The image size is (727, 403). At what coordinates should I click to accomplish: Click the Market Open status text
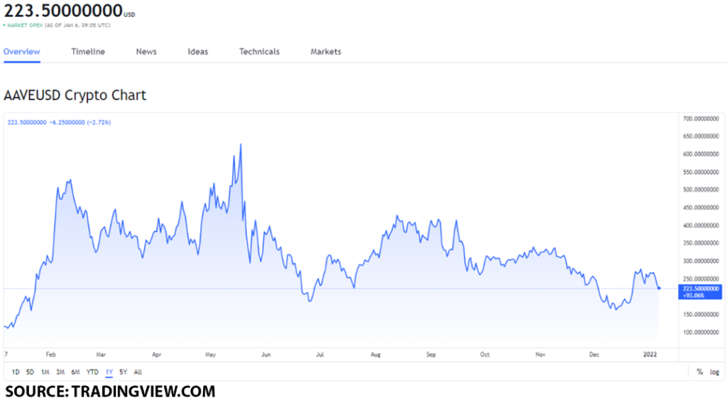[25, 26]
